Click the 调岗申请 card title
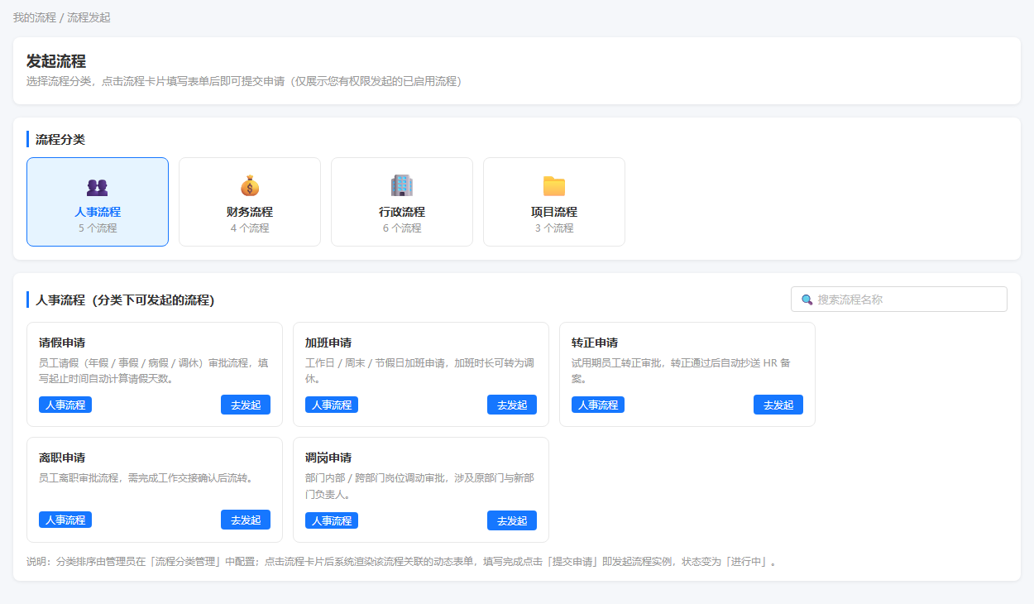This screenshot has width=1034, height=604. click(328, 458)
